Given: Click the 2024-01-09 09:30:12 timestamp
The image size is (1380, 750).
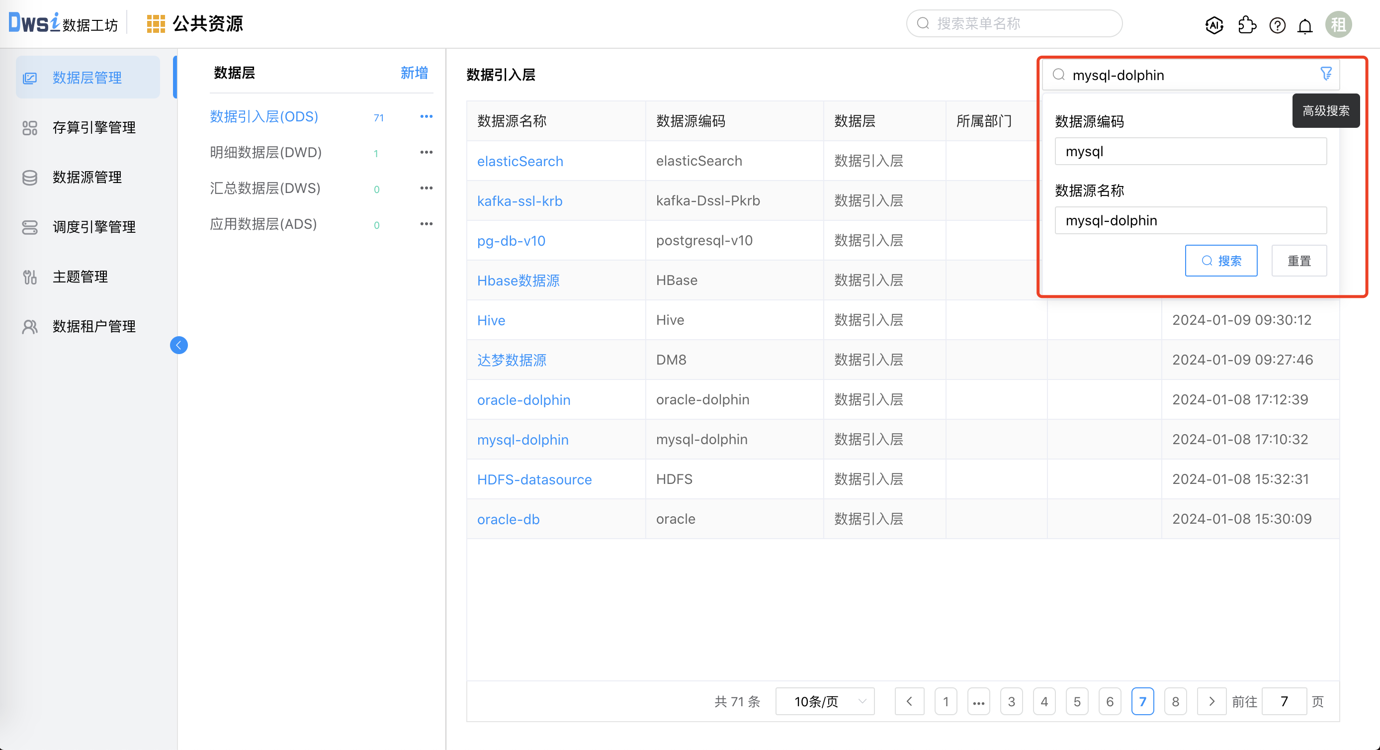Looking at the screenshot, I should tap(1242, 320).
